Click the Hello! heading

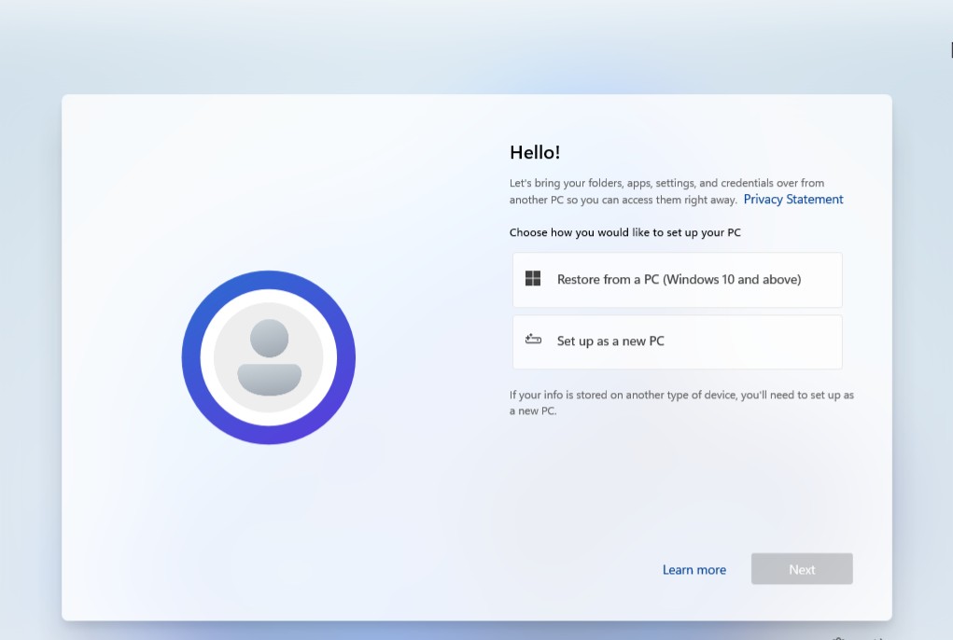click(535, 153)
